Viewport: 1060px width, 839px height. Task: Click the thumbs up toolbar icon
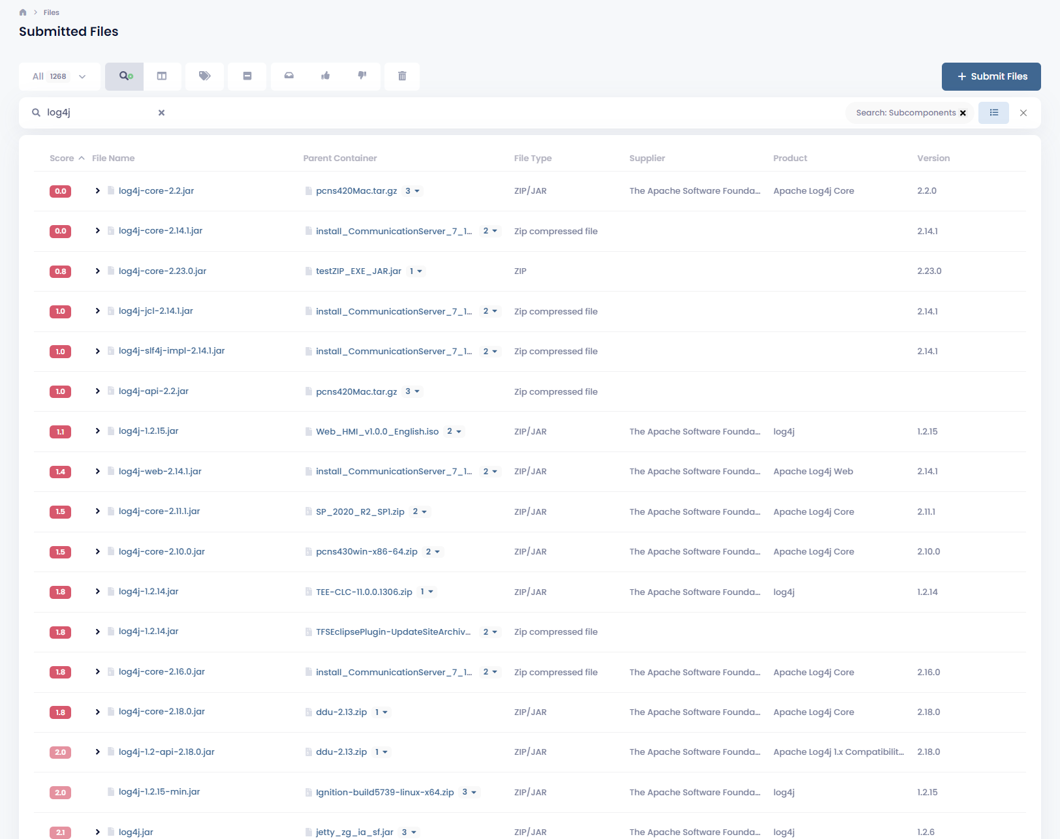click(x=325, y=76)
